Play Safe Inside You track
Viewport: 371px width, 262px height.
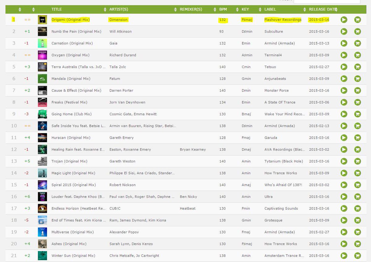point(344,126)
